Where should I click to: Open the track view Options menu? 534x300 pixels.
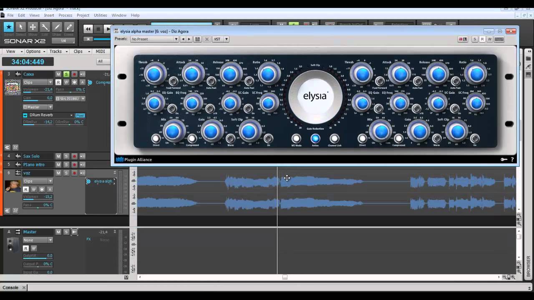[35, 51]
